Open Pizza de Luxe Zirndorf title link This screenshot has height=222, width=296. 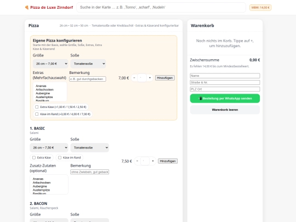click(52, 7)
